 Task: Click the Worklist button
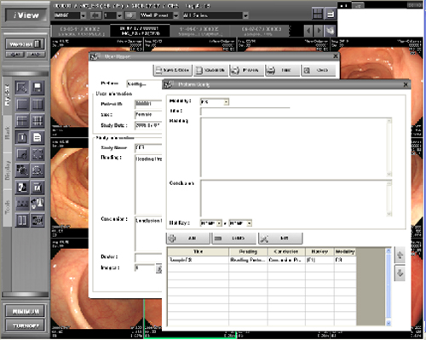pyautogui.click(x=25, y=44)
